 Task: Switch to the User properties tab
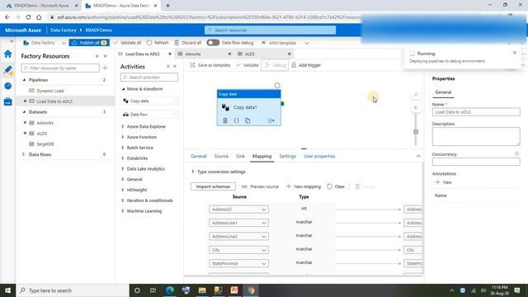319,156
